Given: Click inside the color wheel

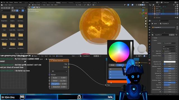Looking at the screenshot, I should coord(119,52).
